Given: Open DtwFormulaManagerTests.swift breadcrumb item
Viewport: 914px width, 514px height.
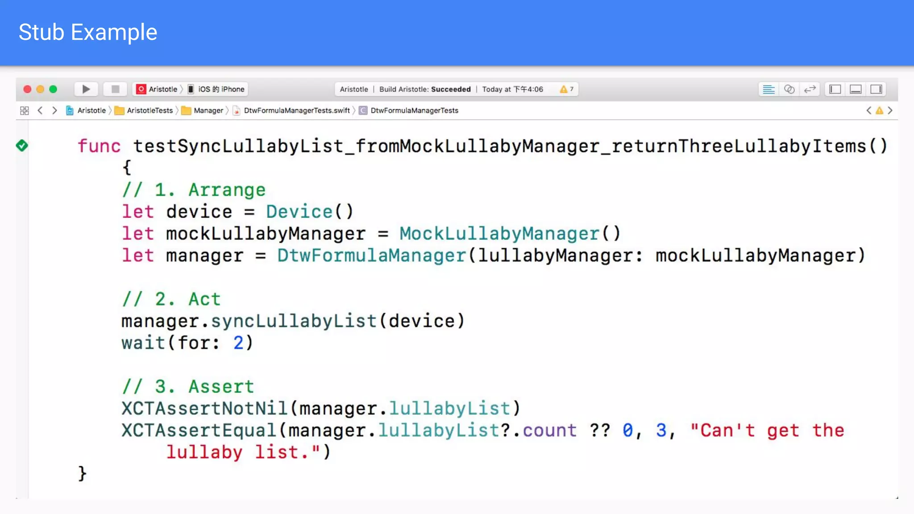Looking at the screenshot, I should (x=296, y=111).
